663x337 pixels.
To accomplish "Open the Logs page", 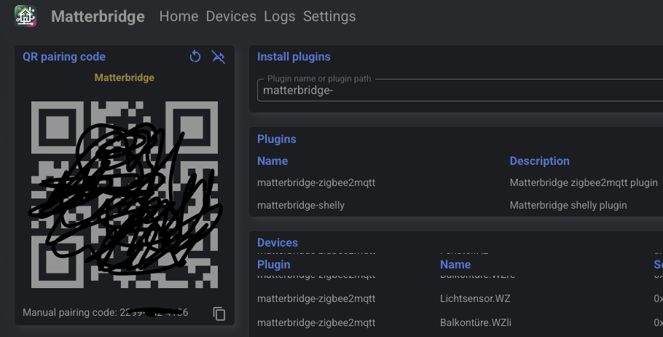I will coord(280,16).
